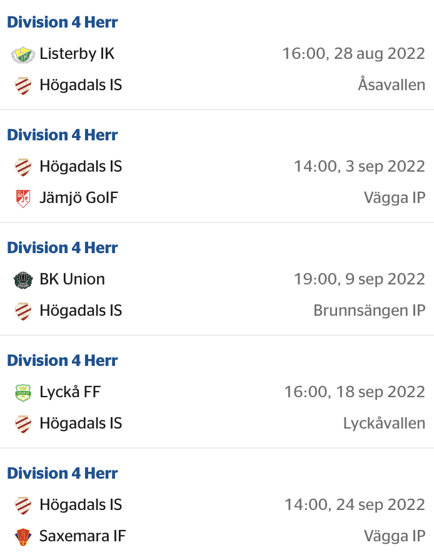Open Division 4 Herr link above Lyckå FF

click(x=63, y=360)
